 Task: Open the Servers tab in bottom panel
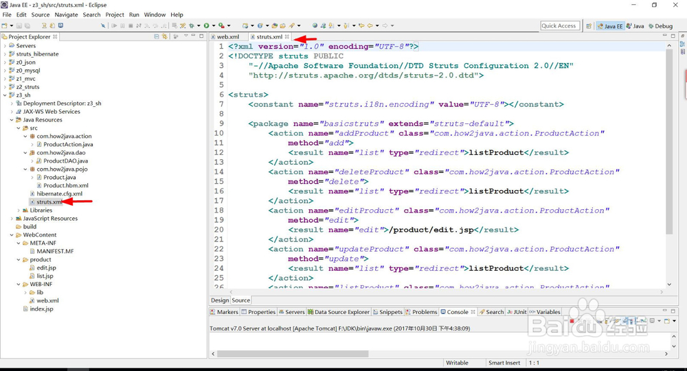(x=291, y=312)
